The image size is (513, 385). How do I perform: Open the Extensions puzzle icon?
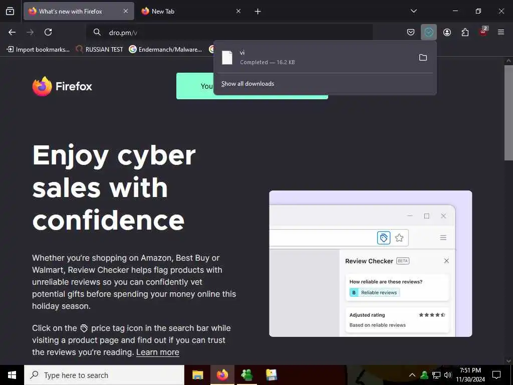point(465,32)
